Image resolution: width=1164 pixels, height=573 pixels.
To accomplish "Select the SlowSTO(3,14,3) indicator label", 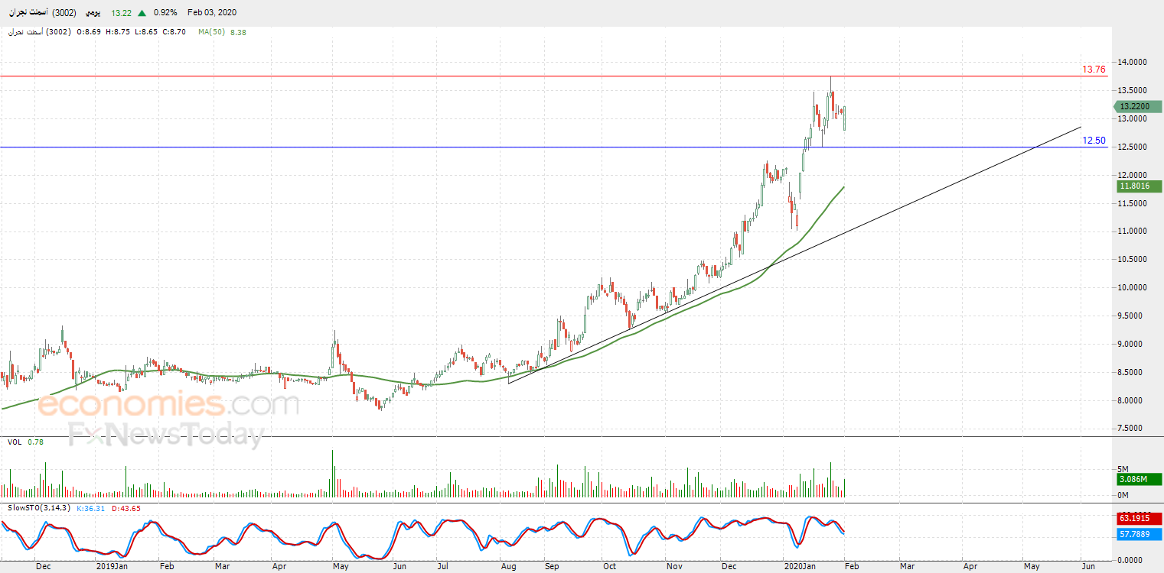I will point(38,508).
